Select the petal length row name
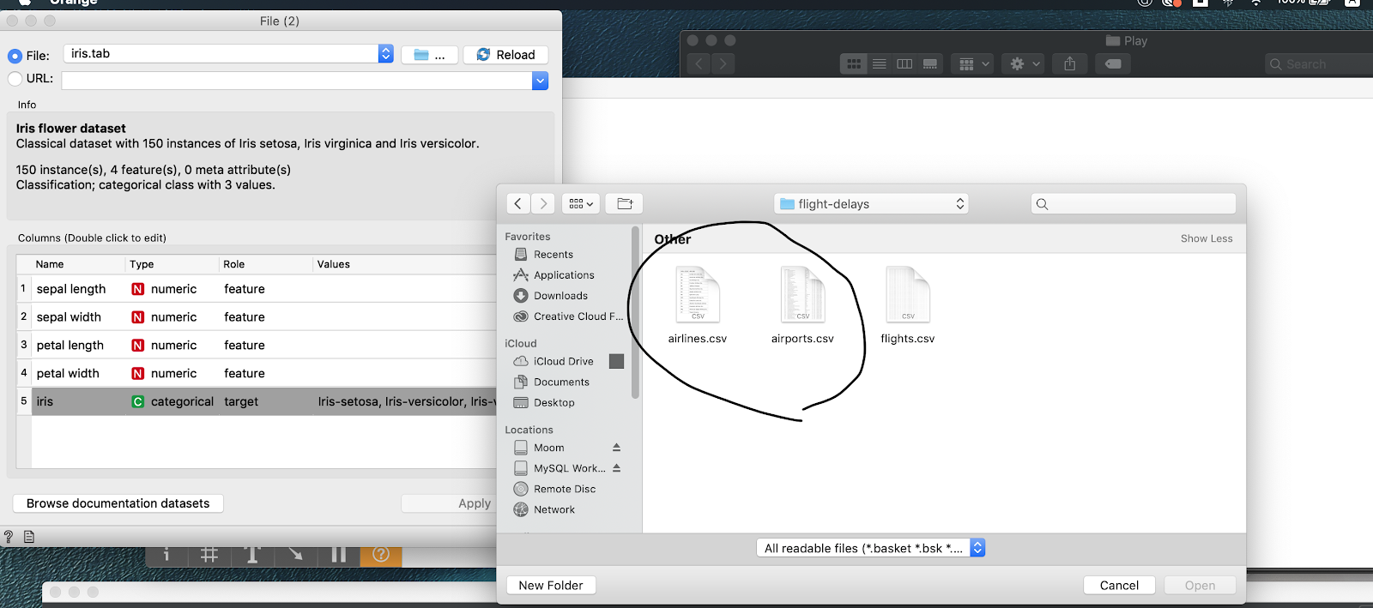Image resolution: width=1373 pixels, height=608 pixels. click(70, 346)
